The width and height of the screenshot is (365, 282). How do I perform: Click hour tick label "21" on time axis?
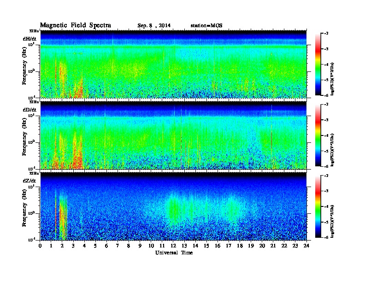[273, 246]
